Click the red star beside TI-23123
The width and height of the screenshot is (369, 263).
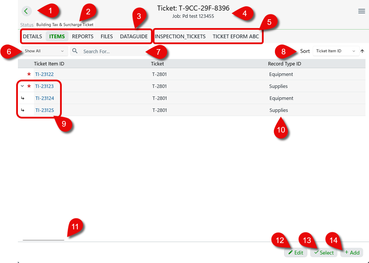29,86
